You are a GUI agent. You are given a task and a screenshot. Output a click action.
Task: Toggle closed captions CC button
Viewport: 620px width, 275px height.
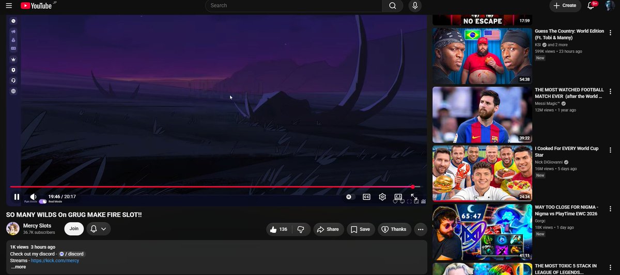tap(366, 197)
